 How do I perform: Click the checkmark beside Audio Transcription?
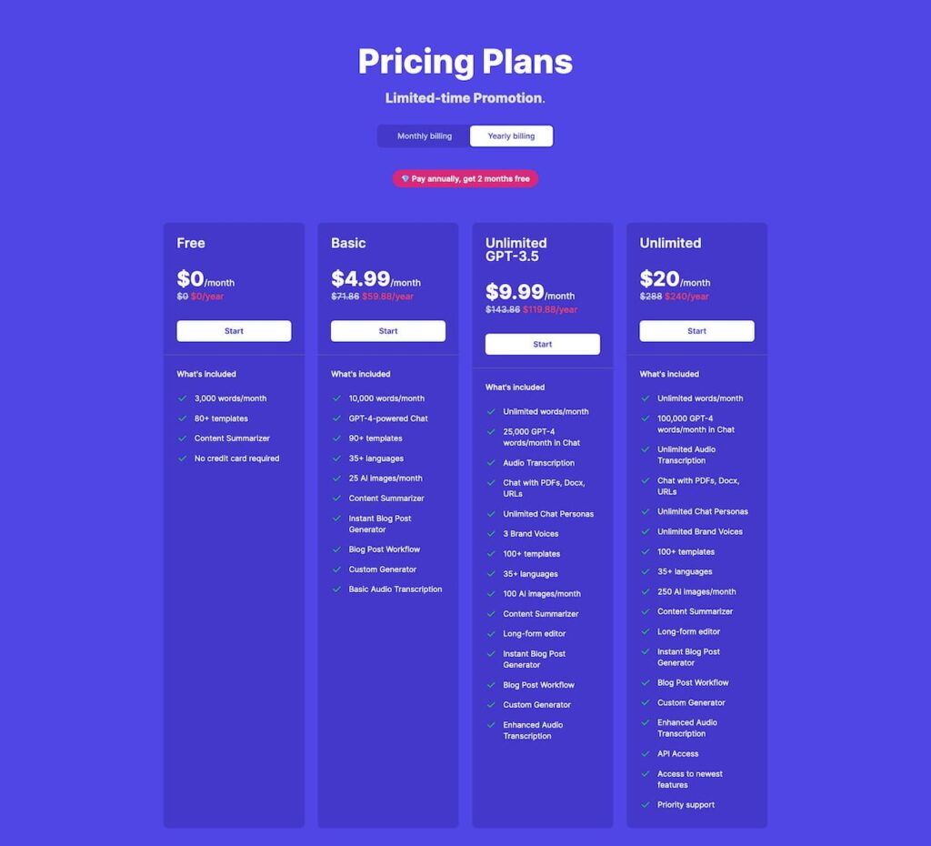click(x=492, y=462)
